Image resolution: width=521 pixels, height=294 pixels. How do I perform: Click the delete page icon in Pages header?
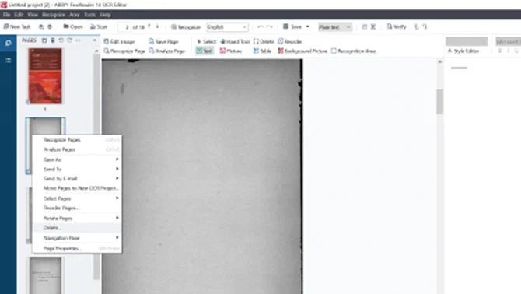[53, 40]
